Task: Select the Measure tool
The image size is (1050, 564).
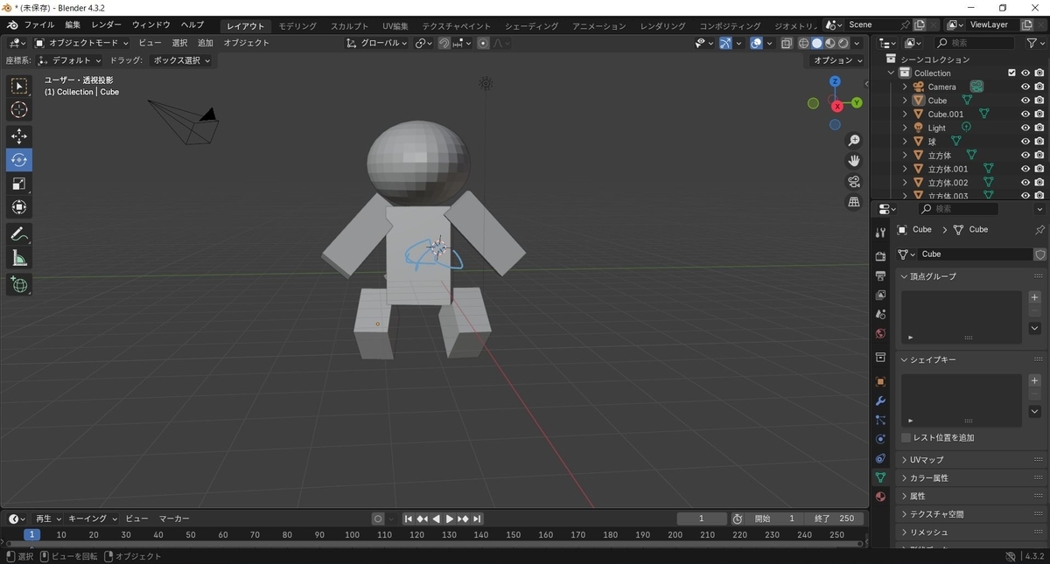Action: 19,257
